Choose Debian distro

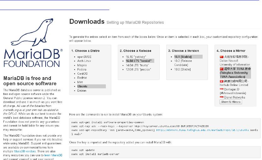pyautogui.click(x=82, y=91)
